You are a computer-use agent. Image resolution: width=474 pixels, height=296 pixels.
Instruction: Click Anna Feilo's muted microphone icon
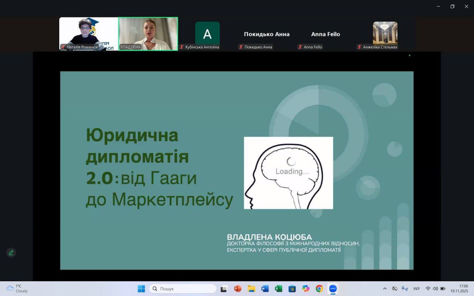299,47
